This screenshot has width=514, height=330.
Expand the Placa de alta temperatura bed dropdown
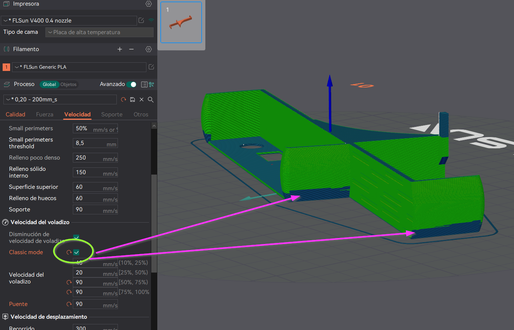tap(99, 32)
